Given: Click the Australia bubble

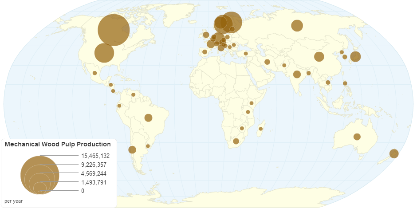Looking at the screenshot, I should coord(357,137).
